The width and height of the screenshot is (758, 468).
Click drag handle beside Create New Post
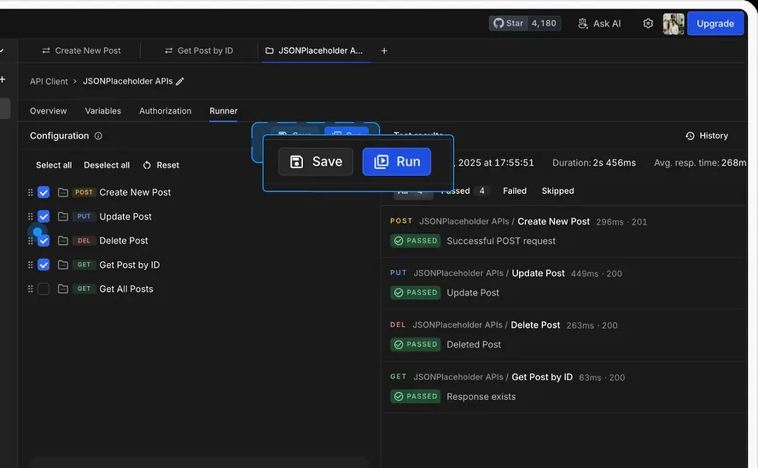[30, 193]
